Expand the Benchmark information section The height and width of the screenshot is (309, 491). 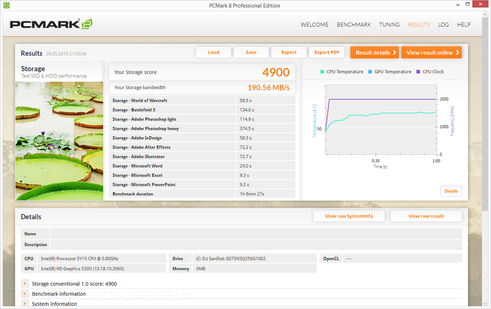click(x=25, y=294)
